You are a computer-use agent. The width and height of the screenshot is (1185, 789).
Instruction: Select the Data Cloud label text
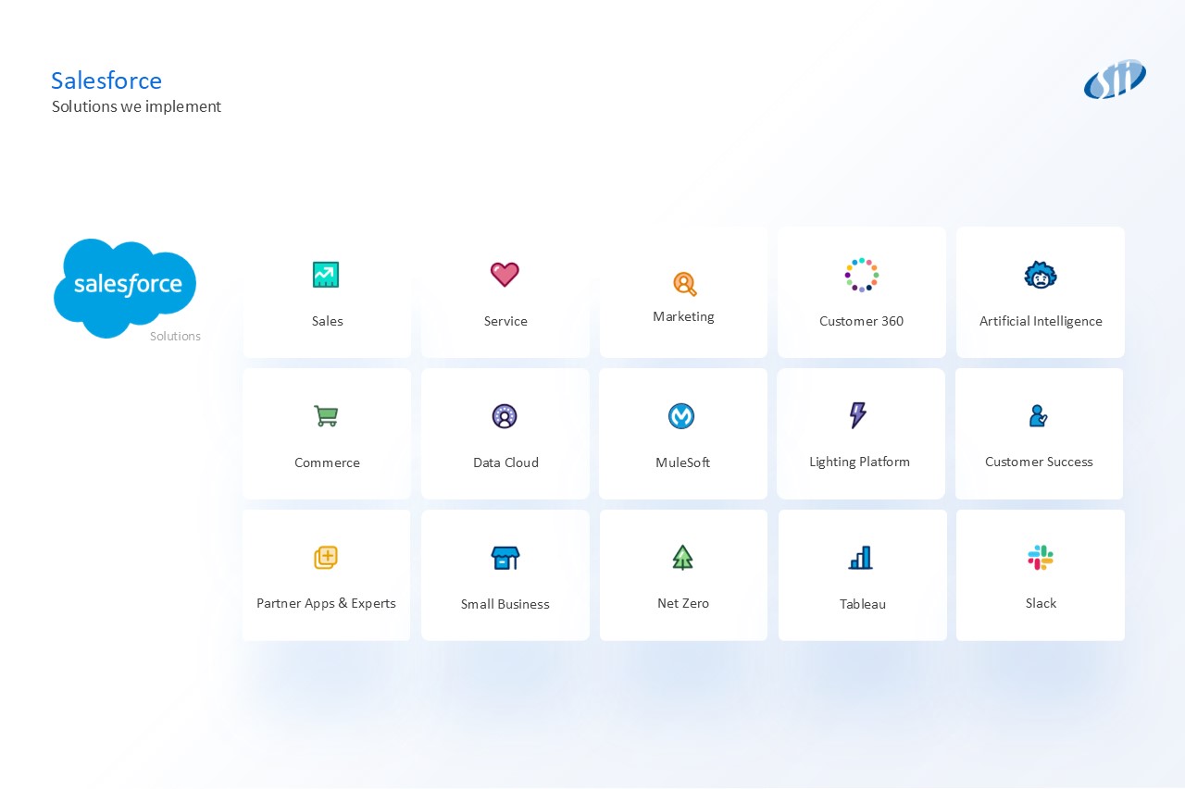click(x=505, y=462)
